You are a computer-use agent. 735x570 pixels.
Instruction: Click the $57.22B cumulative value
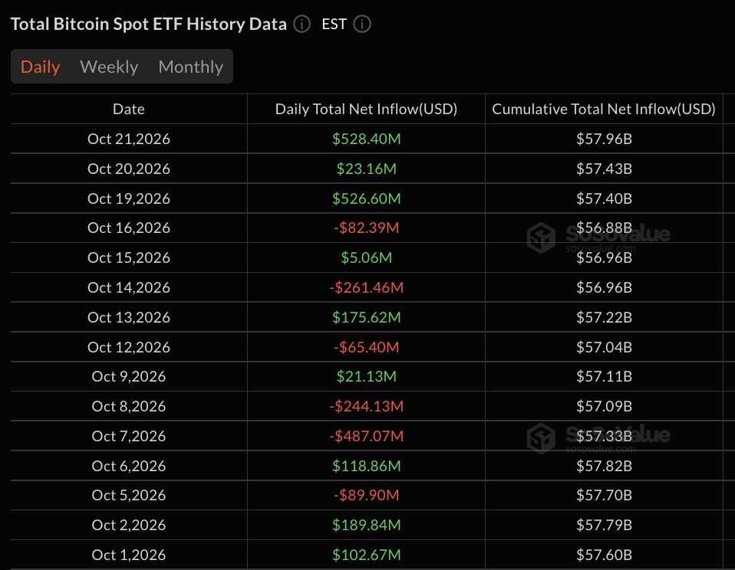point(605,317)
